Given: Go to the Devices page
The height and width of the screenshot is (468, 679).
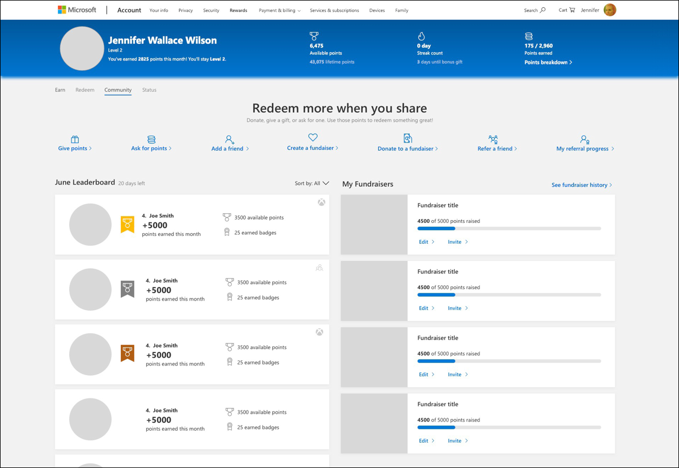Looking at the screenshot, I should [x=377, y=10].
